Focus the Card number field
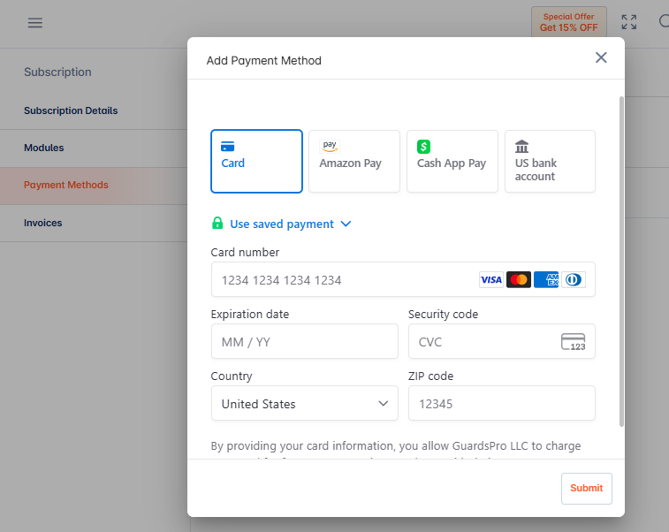 [x=403, y=280]
